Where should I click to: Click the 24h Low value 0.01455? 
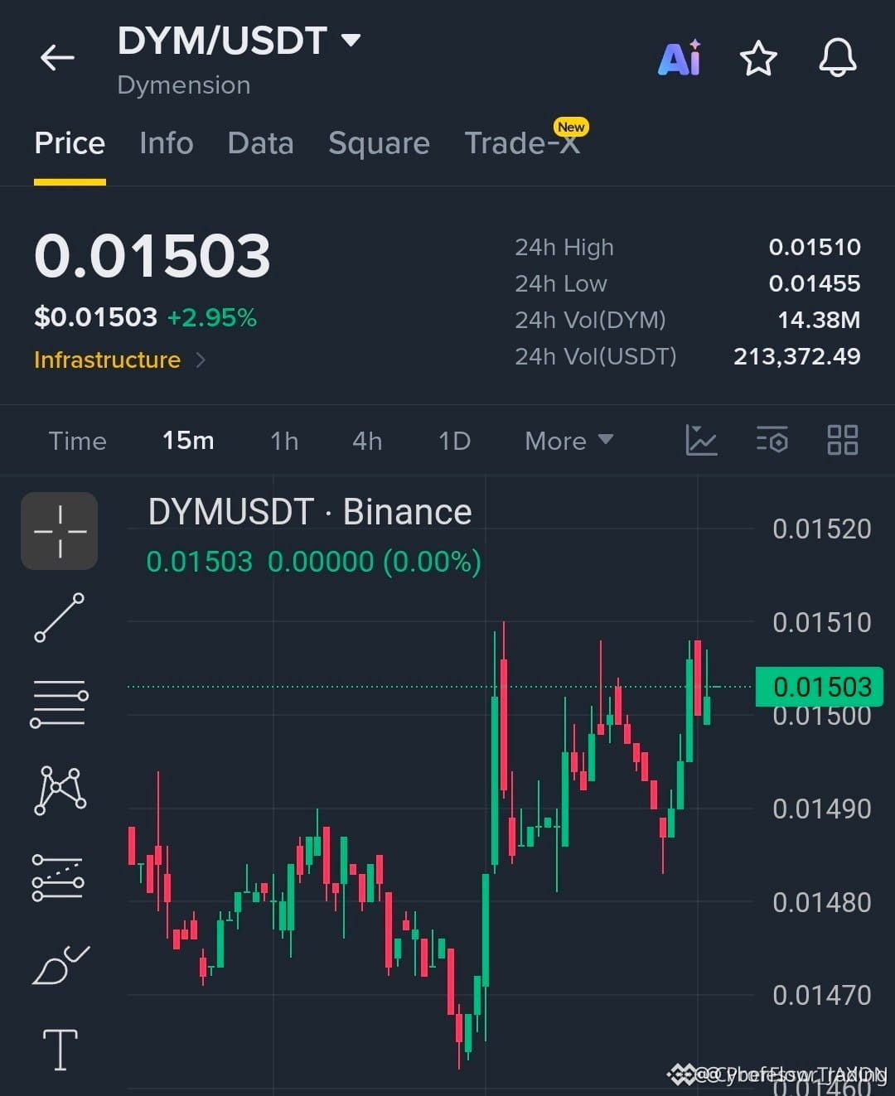[815, 283]
